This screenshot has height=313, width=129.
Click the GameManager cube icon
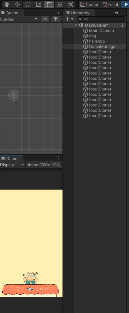click(85, 47)
